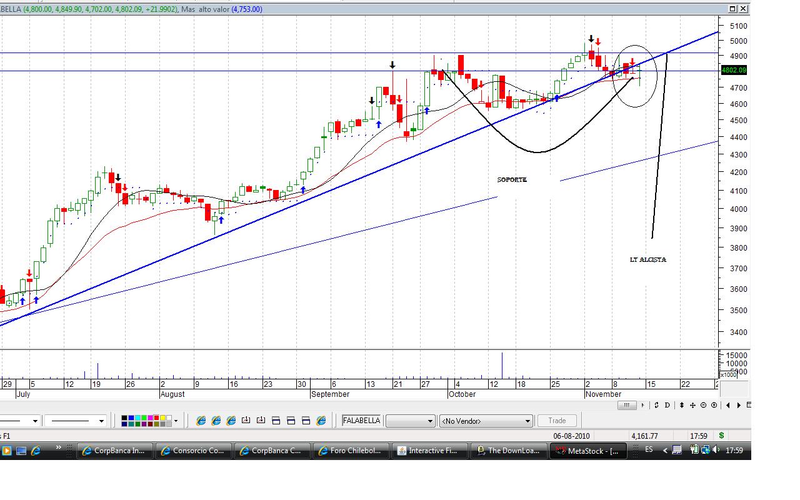Click the 5100 label on the price axis

pos(738,26)
